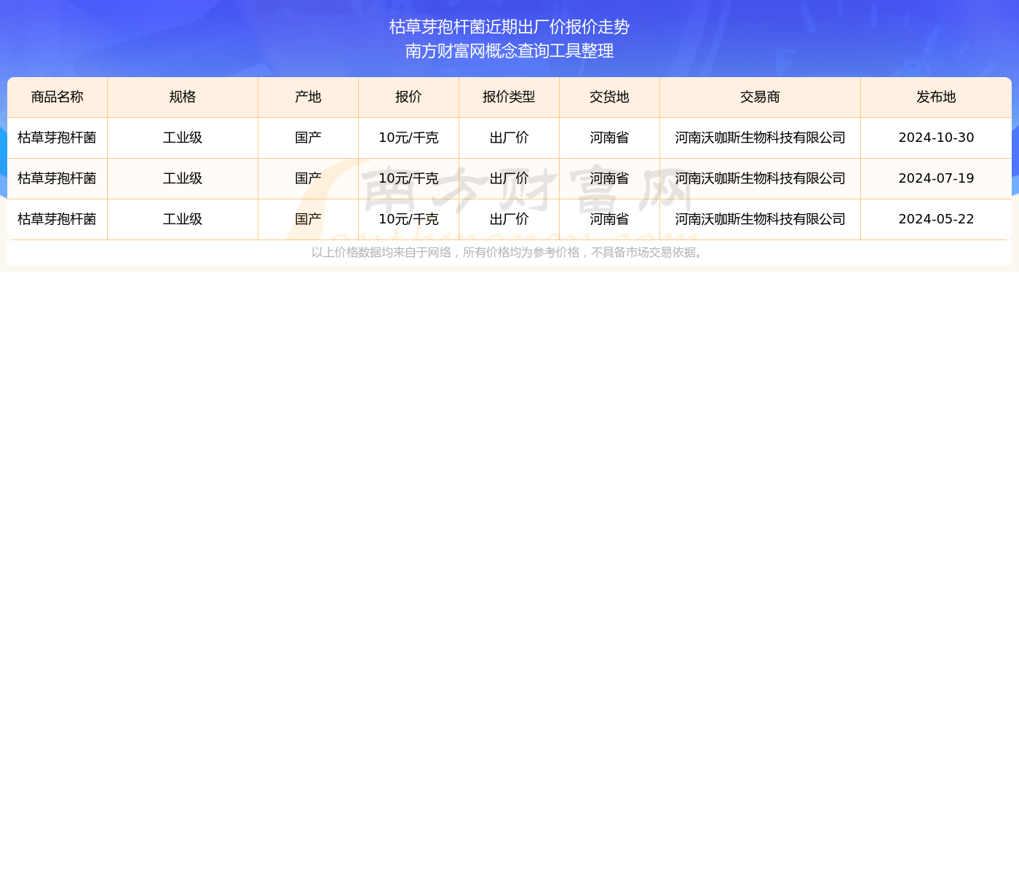The height and width of the screenshot is (877, 1019).
Task: Click the subtitle 南方财富网概念查询工具整理
Action: [509, 51]
